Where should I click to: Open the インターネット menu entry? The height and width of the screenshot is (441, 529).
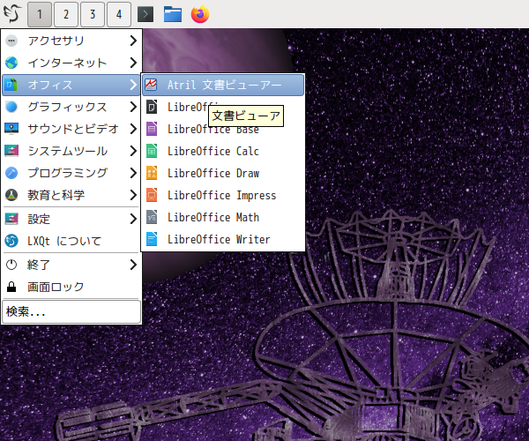(x=71, y=63)
